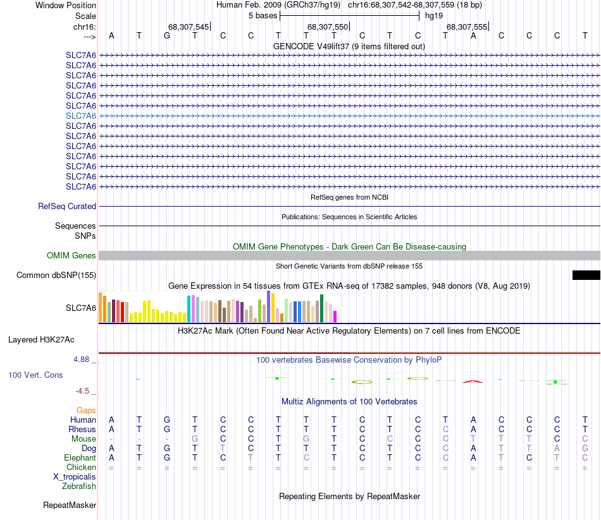Click the 68,307,550 position on the ruler
The image size is (601, 520).
pyautogui.click(x=328, y=27)
